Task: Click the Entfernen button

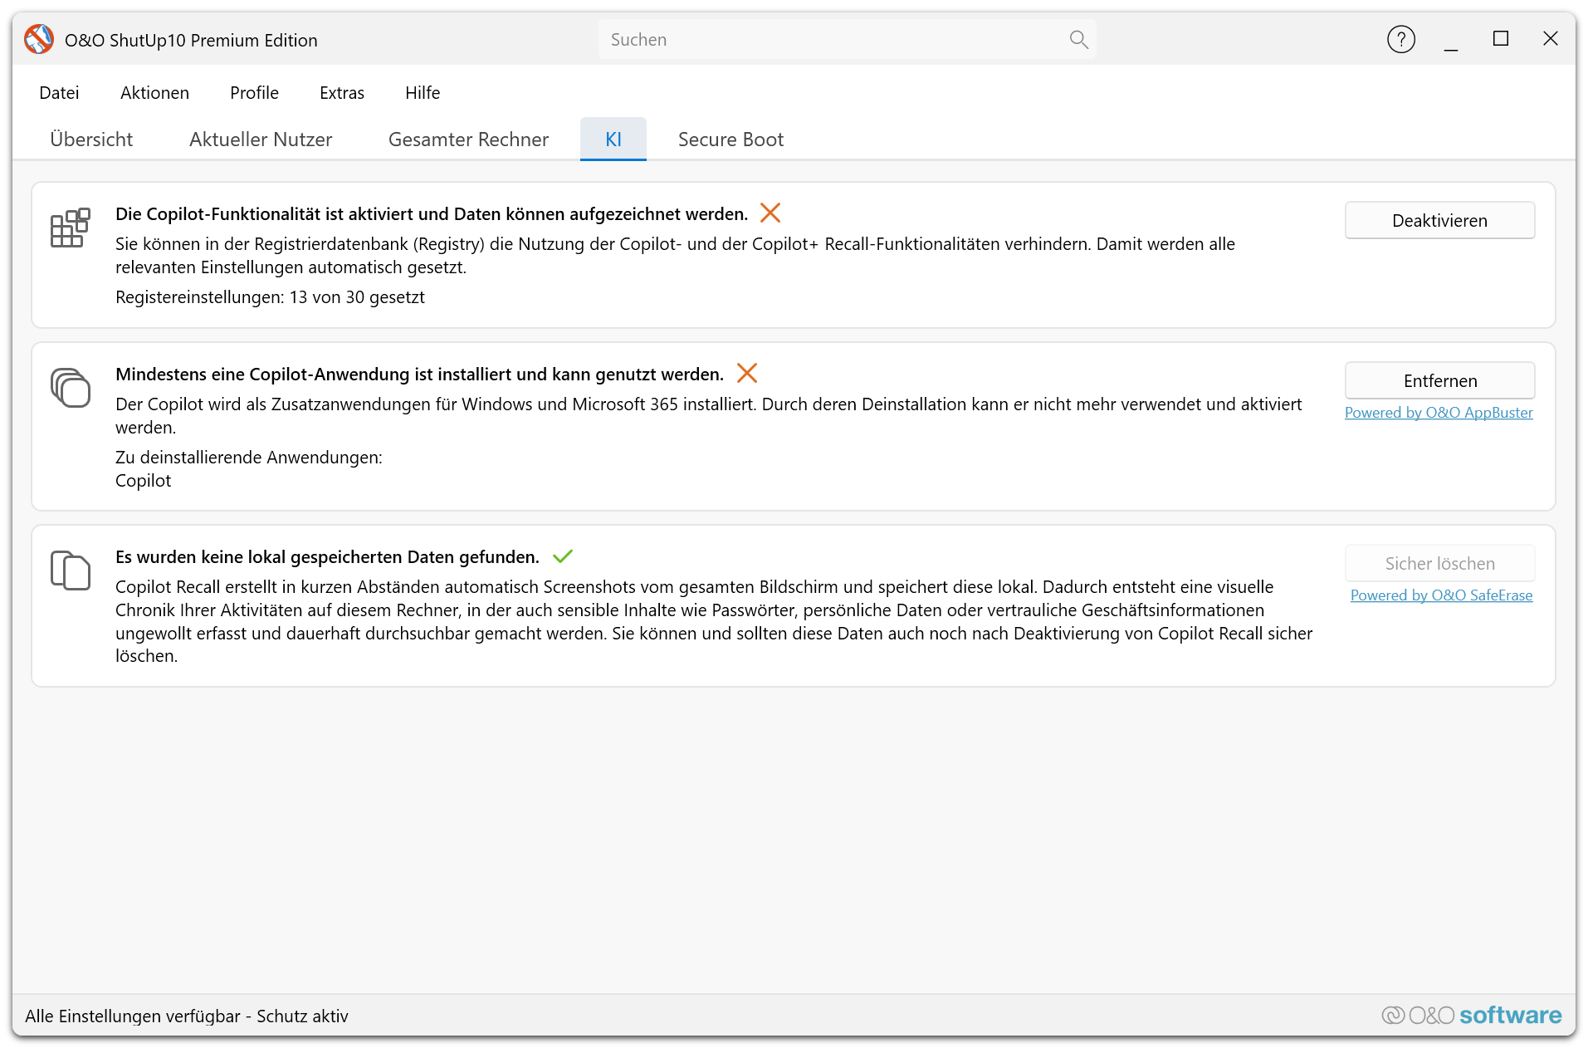Action: point(1440,381)
